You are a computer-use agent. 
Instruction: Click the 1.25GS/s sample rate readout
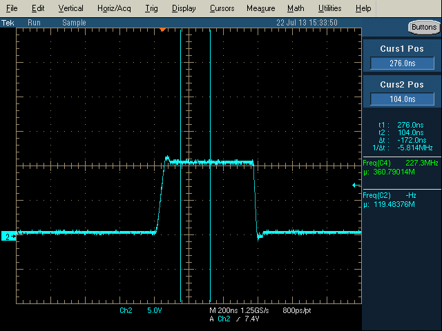pyautogui.click(x=255, y=310)
